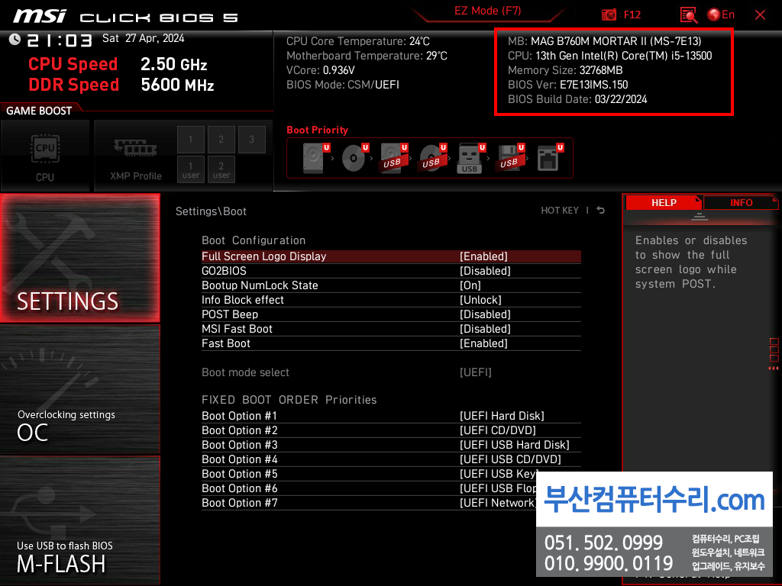The image size is (782, 586).
Task: Select XMP profile 1
Action: point(190,140)
